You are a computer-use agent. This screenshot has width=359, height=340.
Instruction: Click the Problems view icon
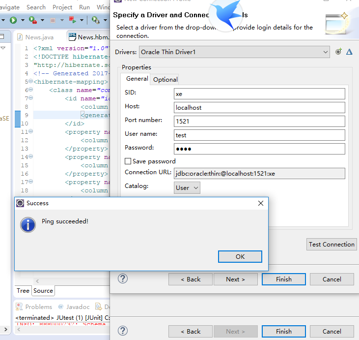tap(19, 307)
